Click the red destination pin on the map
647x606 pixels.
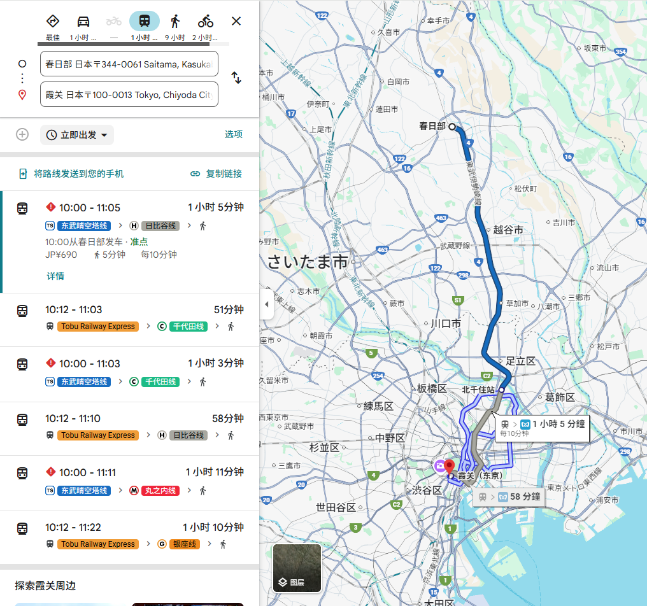click(x=450, y=467)
